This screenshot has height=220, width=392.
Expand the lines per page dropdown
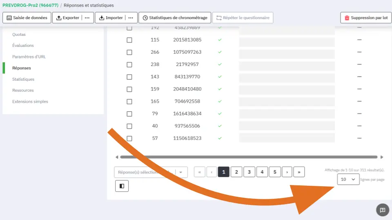click(x=348, y=179)
